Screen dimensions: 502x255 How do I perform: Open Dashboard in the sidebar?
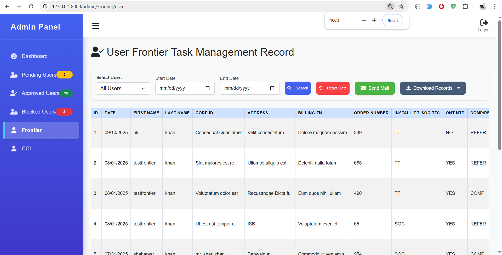(x=35, y=56)
